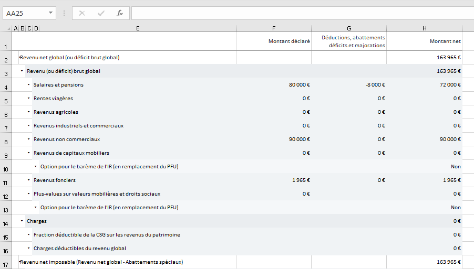The image size is (474, 269).
Task: Collapse the Charges section triangle
Action: click(22, 221)
